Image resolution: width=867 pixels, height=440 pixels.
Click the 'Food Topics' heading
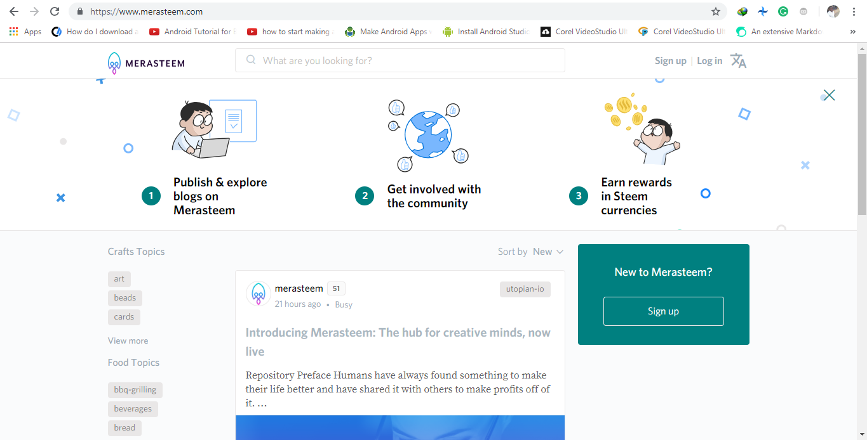[x=133, y=363]
